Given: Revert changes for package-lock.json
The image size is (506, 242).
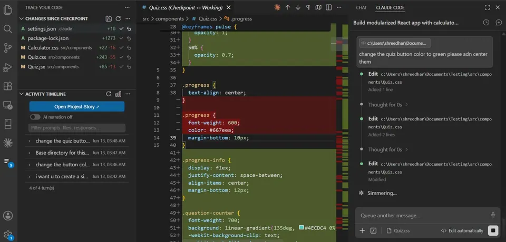Looking at the screenshot, I should click(x=129, y=38).
